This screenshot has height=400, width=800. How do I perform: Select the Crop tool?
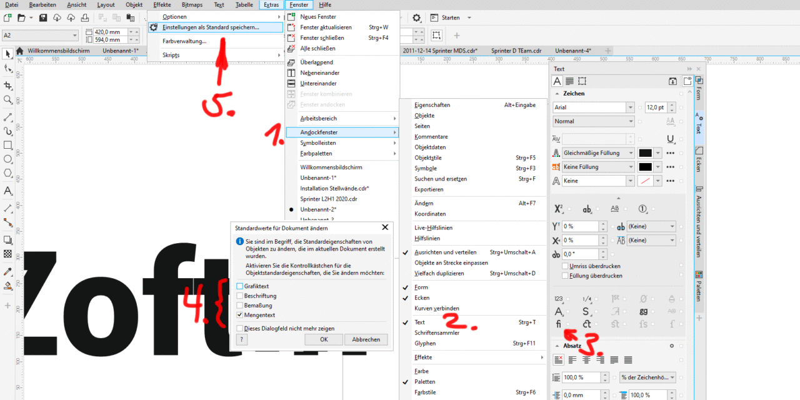click(7, 85)
